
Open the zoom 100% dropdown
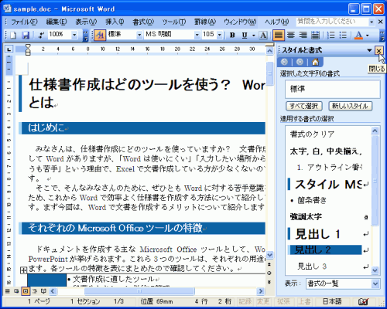click(x=74, y=35)
